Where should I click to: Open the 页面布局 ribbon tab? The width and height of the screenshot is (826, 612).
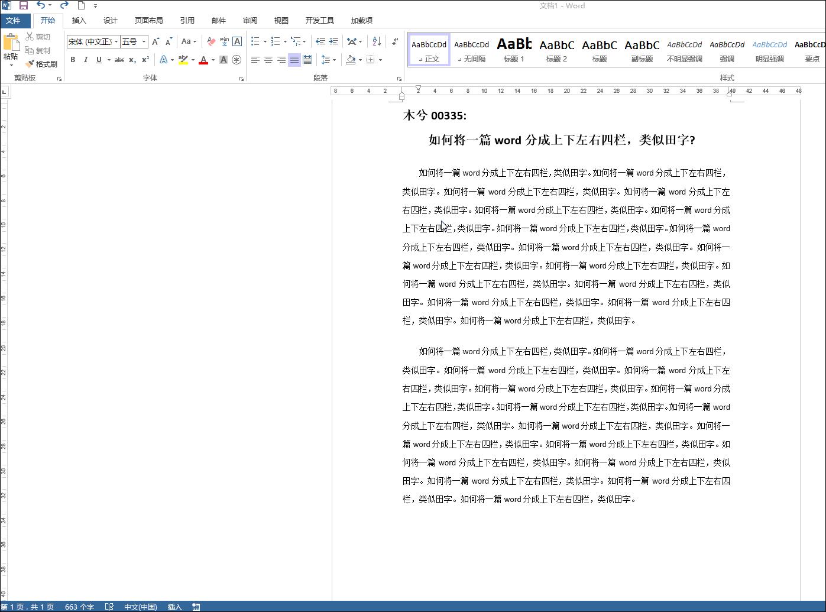(x=149, y=20)
